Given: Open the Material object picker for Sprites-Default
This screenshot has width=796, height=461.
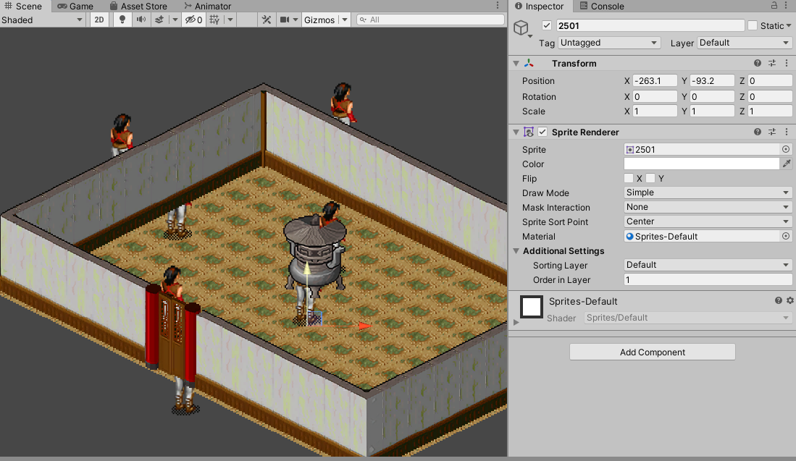Looking at the screenshot, I should point(787,236).
